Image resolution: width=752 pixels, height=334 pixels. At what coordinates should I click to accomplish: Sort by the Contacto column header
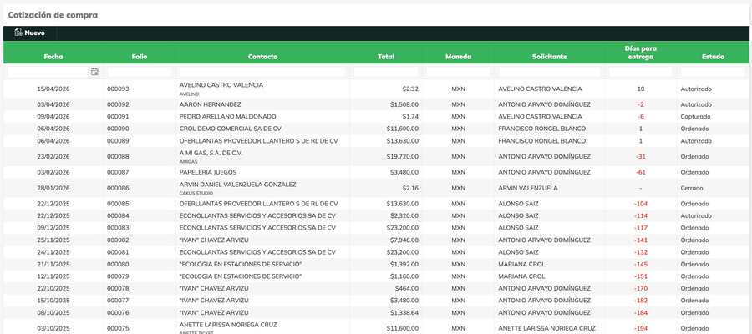tap(262, 57)
